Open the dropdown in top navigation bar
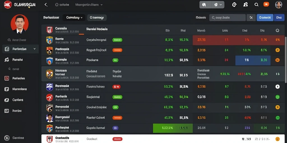287x143 pixels. pos(89,5)
